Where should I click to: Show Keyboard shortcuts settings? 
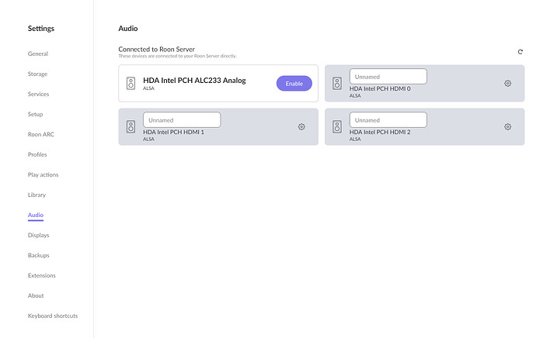point(53,316)
